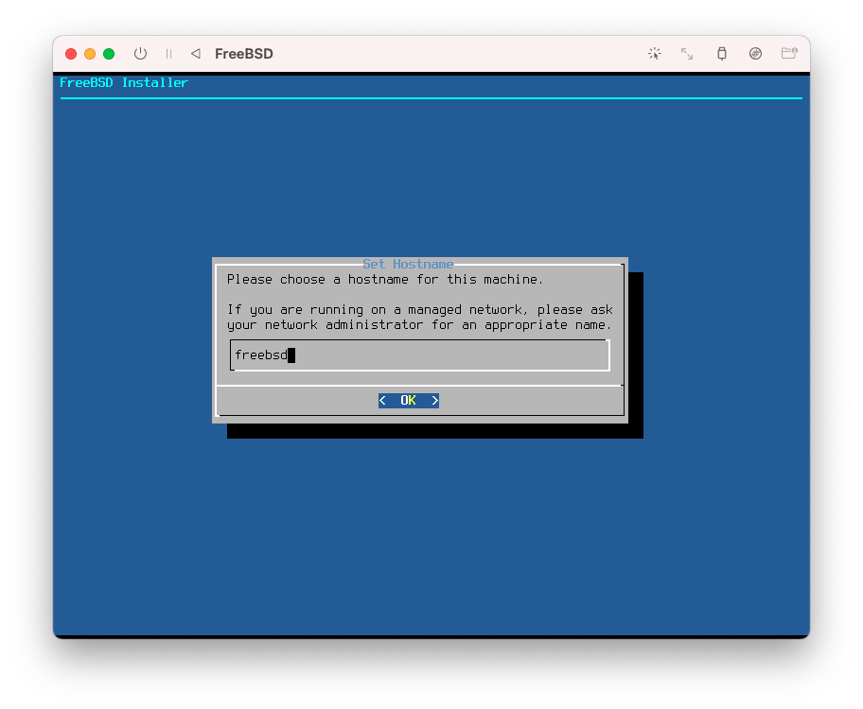Close the FreeBSD window with the red button

[x=71, y=53]
